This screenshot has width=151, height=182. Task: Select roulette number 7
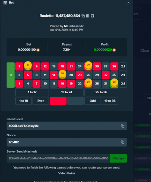point(36,84)
